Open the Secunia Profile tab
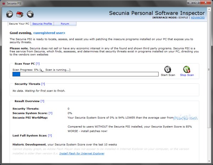Screen dimensions: 213x165 click(42, 24)
